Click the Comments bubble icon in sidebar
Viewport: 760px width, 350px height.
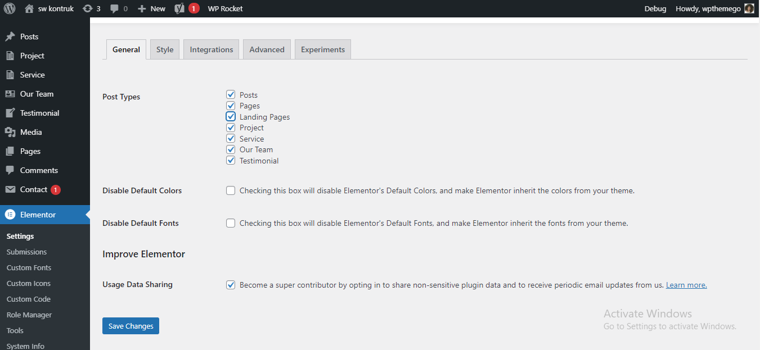(10, 170)
